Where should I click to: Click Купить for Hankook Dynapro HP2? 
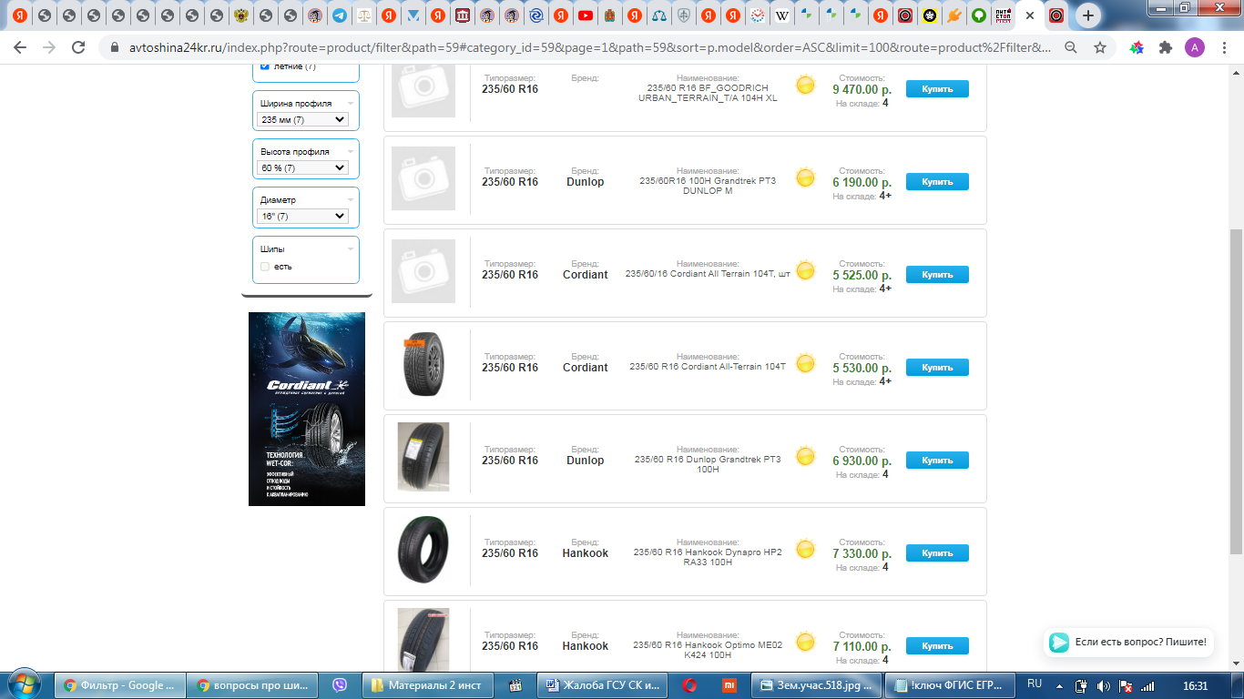click(937, 553)
